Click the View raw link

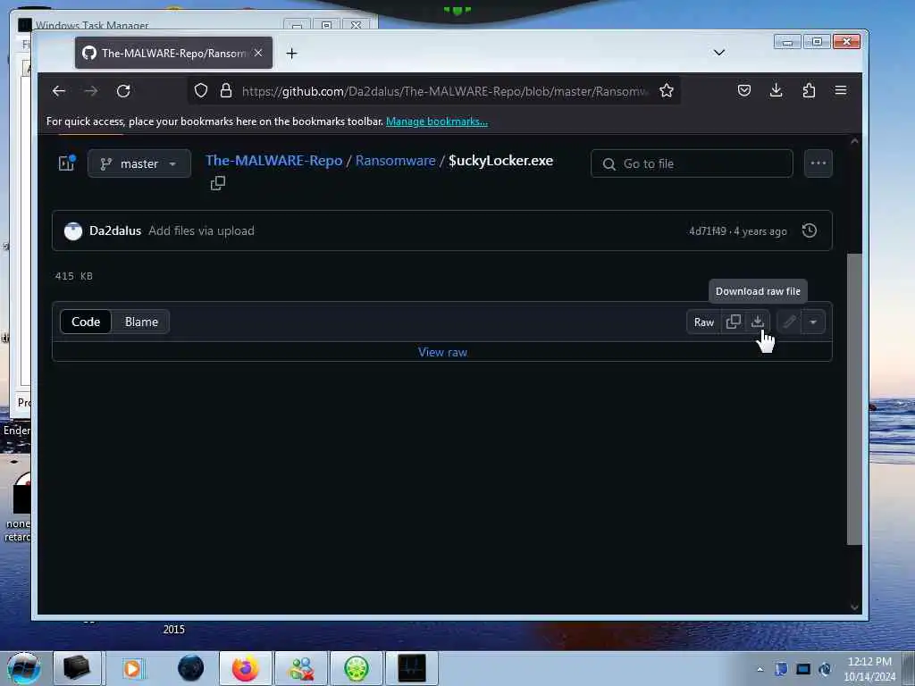[442, 352]
